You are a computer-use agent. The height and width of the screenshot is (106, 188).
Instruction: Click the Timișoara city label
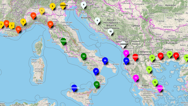click(x=139, y=4)
